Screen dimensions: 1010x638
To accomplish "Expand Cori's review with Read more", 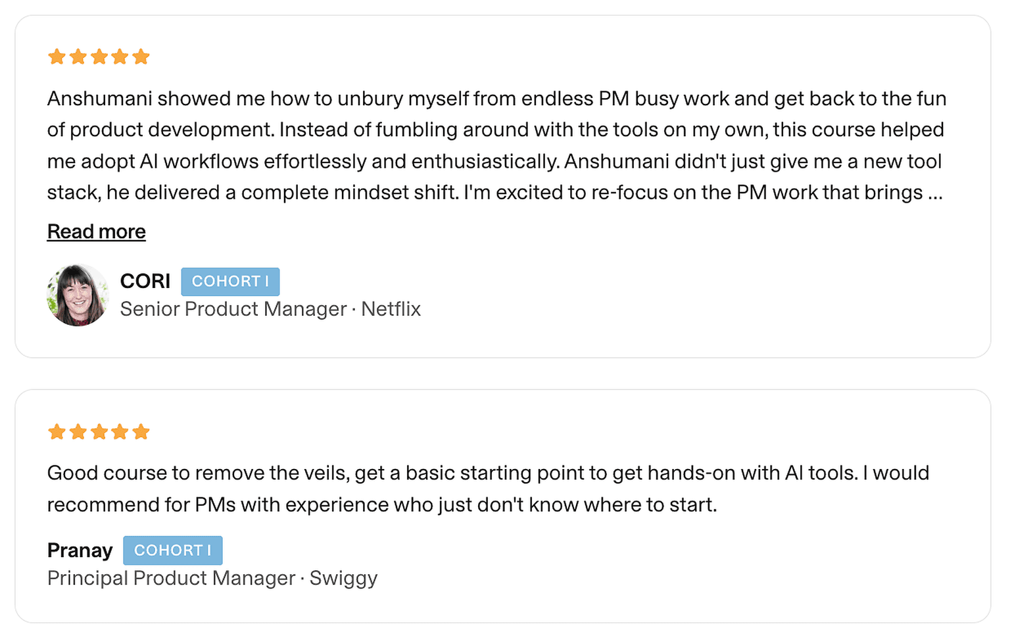I will [x=96, y=232].
